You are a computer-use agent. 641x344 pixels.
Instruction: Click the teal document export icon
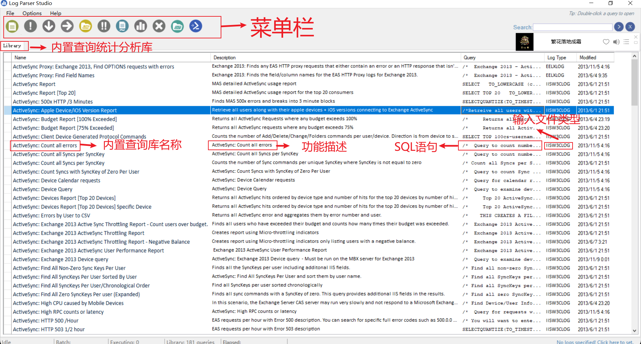122,26
